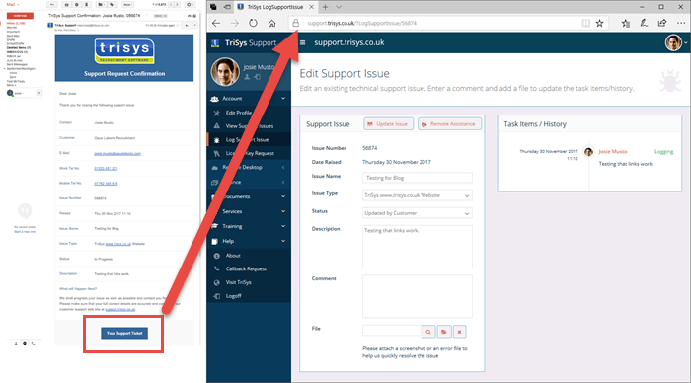This screenshot has height=383, width=691.
Task: Click Josie Musto name in task history
Action: (613, 152)
